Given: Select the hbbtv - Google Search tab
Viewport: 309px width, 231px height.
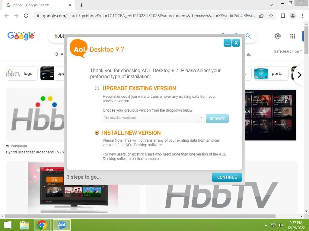Looking at the screenshot, I should point(39,5).
